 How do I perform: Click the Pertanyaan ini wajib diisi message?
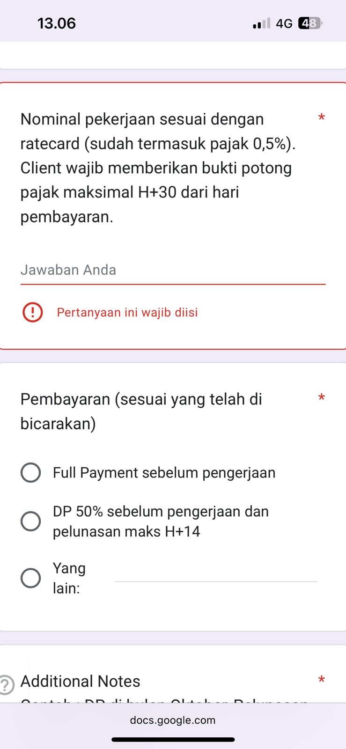coord(127,312)
